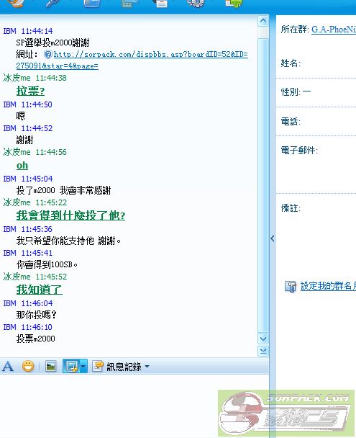Select the '拉票?' message

30,91
